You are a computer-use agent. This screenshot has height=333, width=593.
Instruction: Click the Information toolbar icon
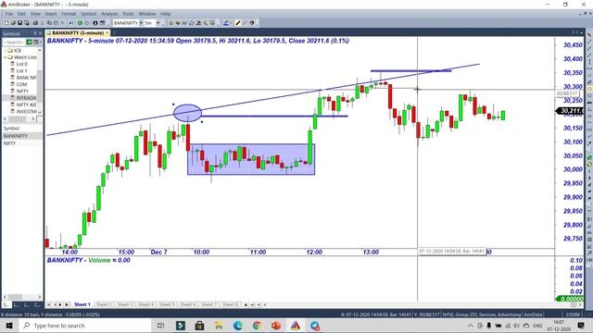pyautogui.click(x=95, y=23)
